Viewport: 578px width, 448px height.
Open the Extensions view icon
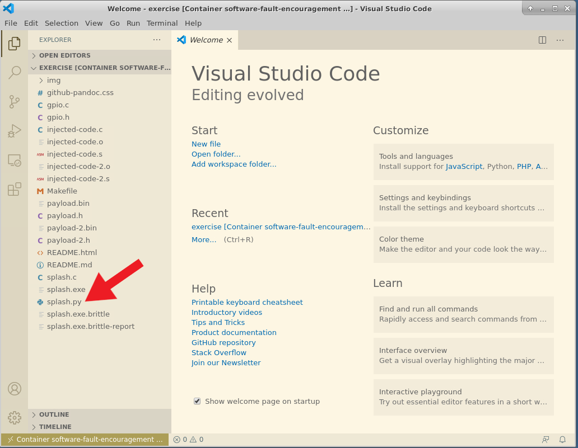point(15,190)
